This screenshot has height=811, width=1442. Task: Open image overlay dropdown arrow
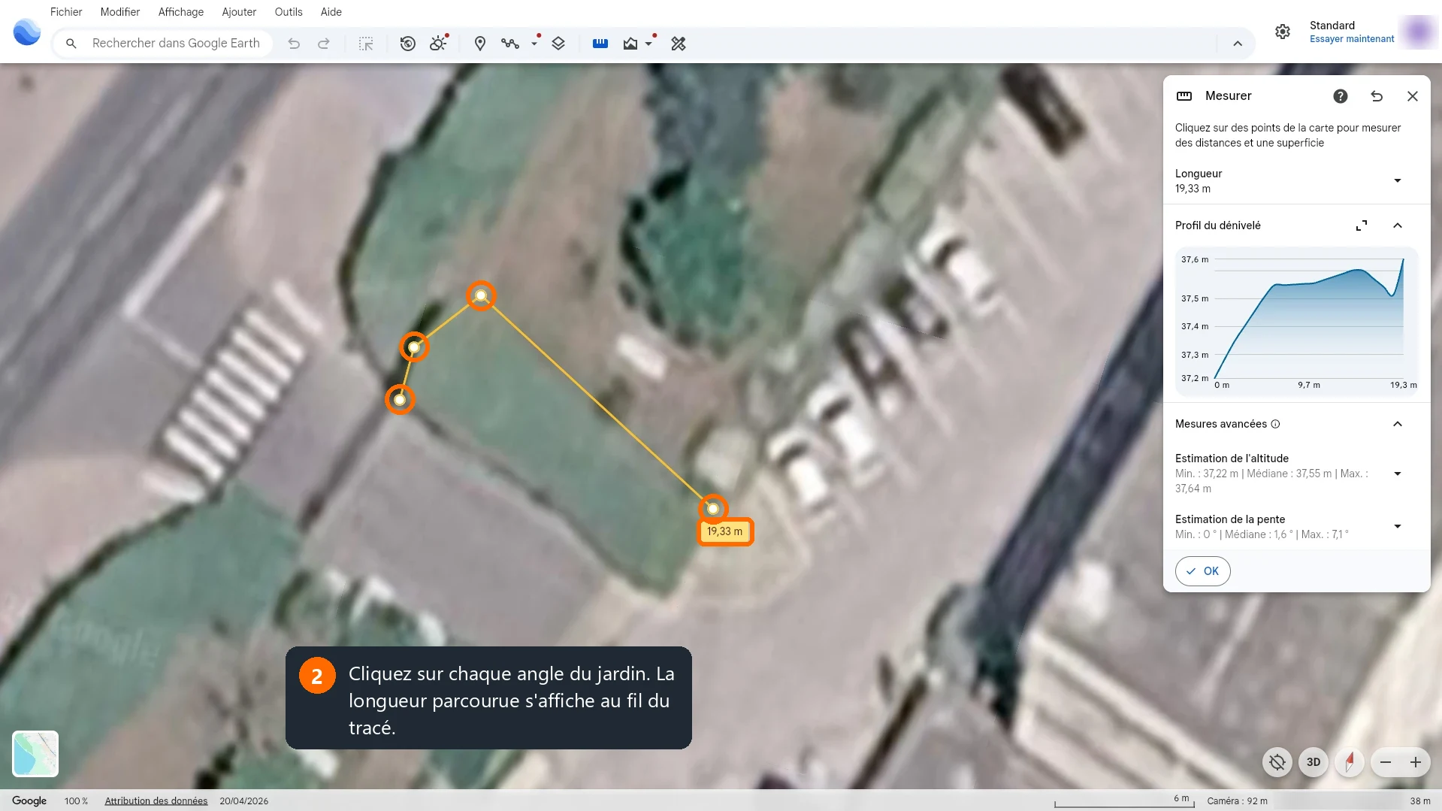click(x=648, y=44)
